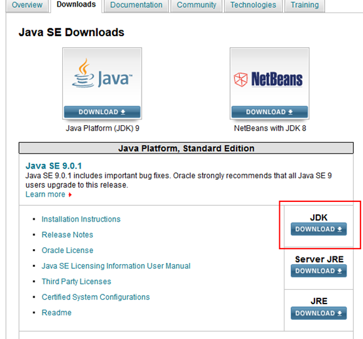Select the Training tab

305,5
